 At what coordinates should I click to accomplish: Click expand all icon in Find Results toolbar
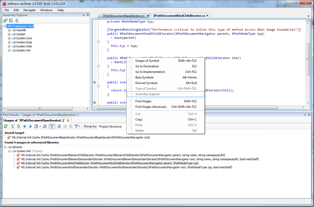(x=13, y=126)
